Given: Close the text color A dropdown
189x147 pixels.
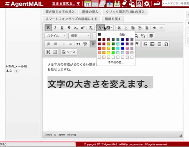Looking at the screenshot, I should (101, 28).
